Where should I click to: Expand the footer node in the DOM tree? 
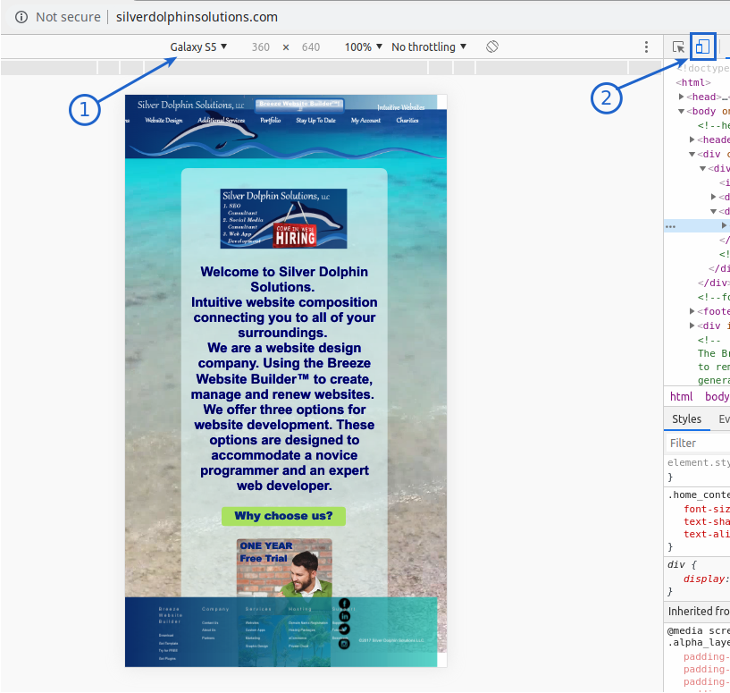[x=692, y=311]
